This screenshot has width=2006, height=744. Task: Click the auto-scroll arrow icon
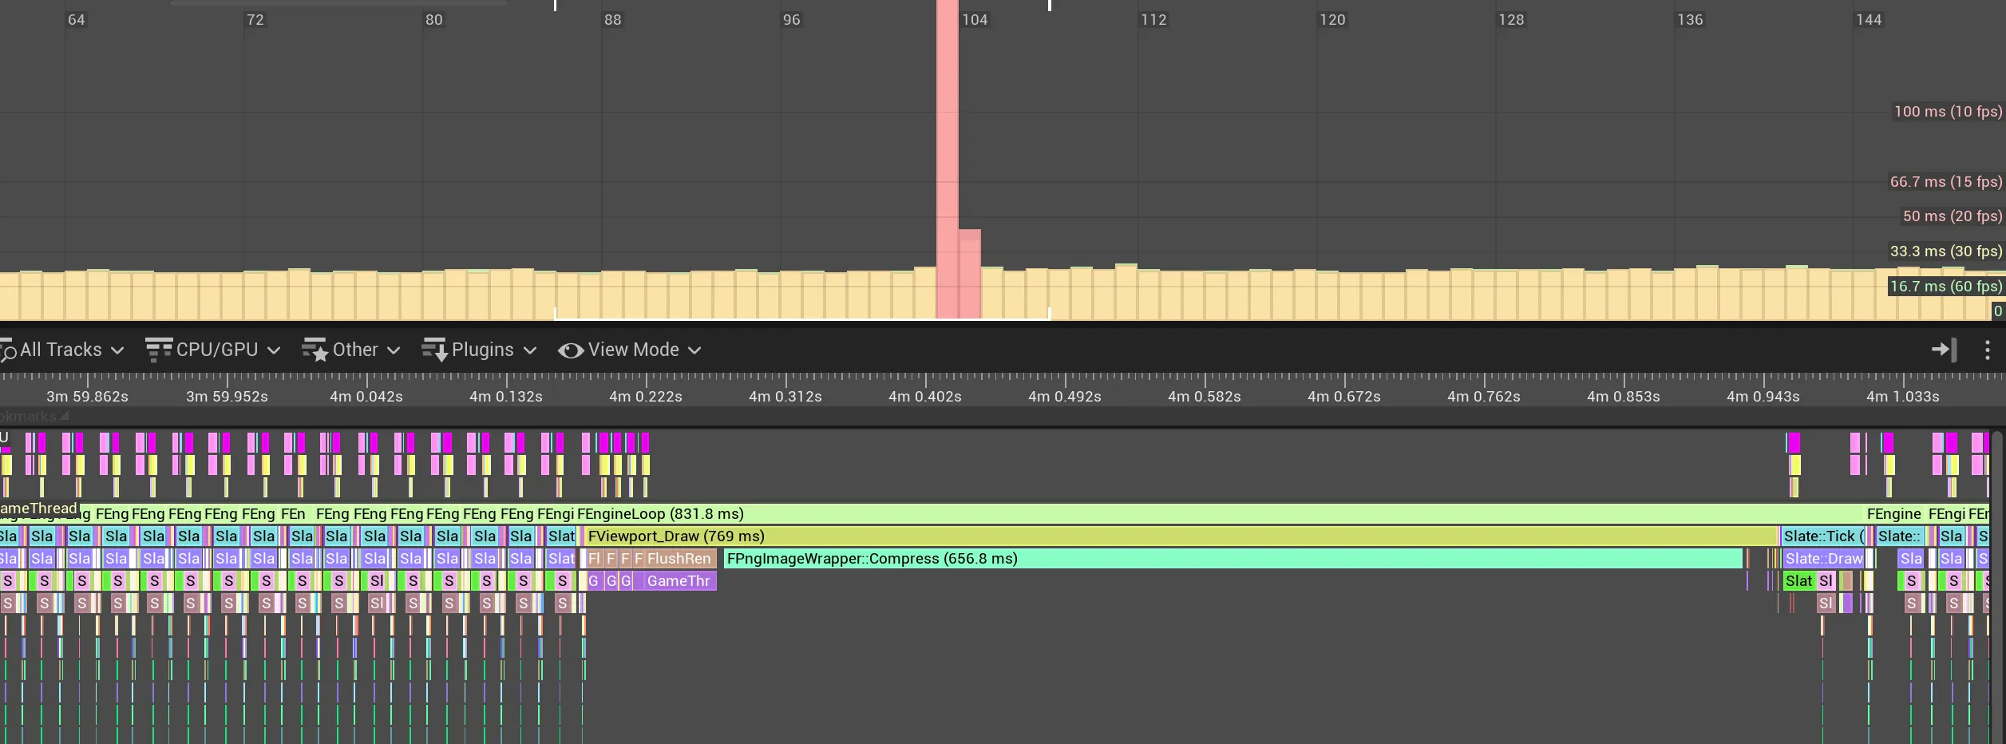click(1944, 349)
